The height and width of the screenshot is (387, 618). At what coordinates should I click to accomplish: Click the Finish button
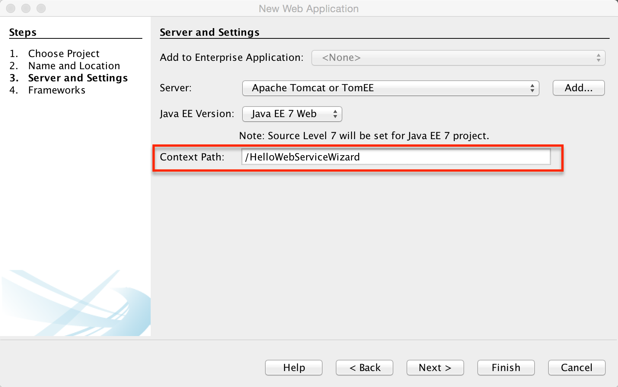pyautogui.click(x=505, y=367)
